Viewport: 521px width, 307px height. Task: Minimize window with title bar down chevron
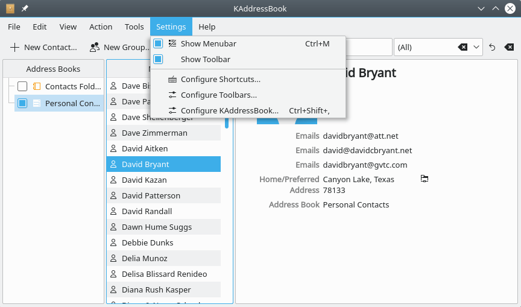click(481, 8)
